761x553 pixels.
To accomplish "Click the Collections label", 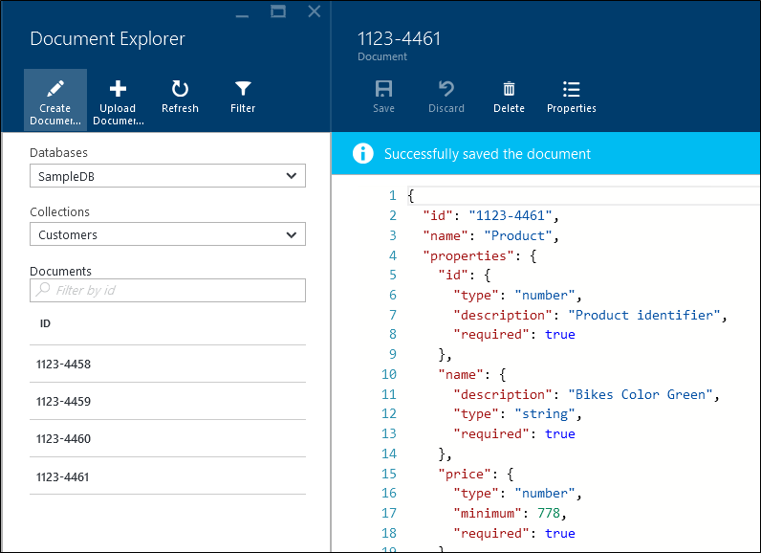I will pos(59,211).
